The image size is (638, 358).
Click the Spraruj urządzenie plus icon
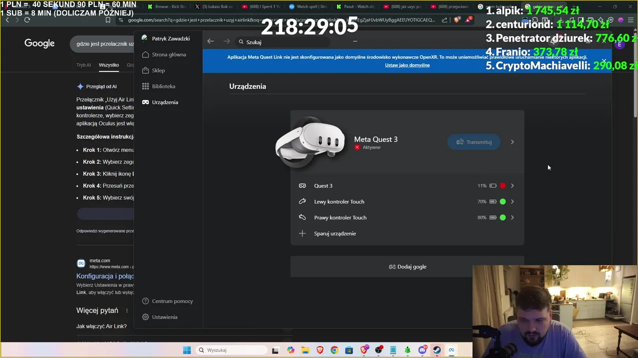pyautogui.click(x=302, y=234)
